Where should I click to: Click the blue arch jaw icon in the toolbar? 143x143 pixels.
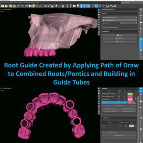tap(45, 6)
